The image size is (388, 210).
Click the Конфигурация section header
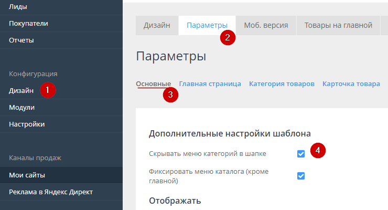pos(33,73)
